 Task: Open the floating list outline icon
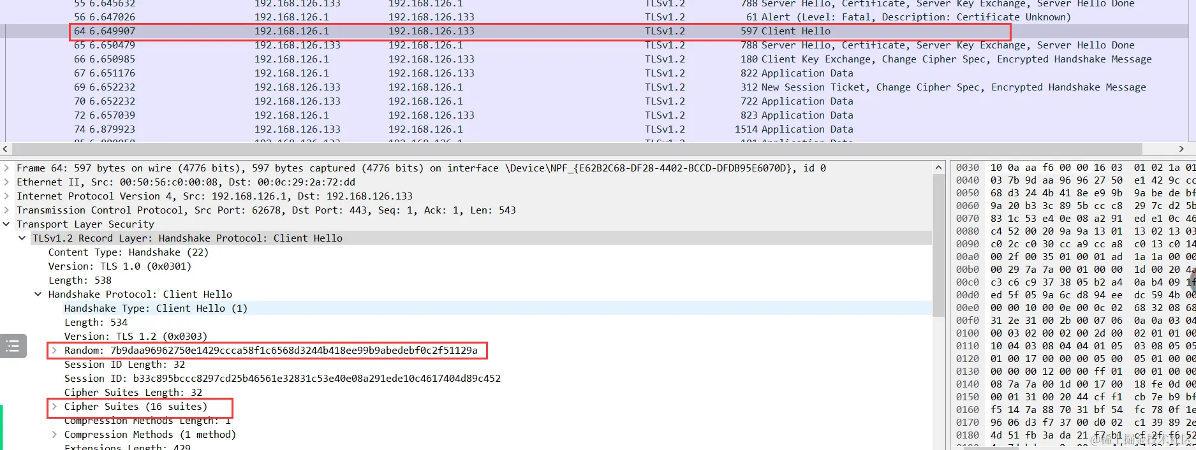point(13,346)
